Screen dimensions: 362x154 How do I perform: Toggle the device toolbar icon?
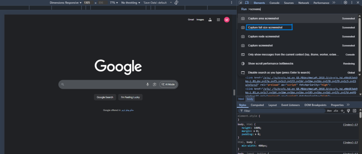coord(247,3)
